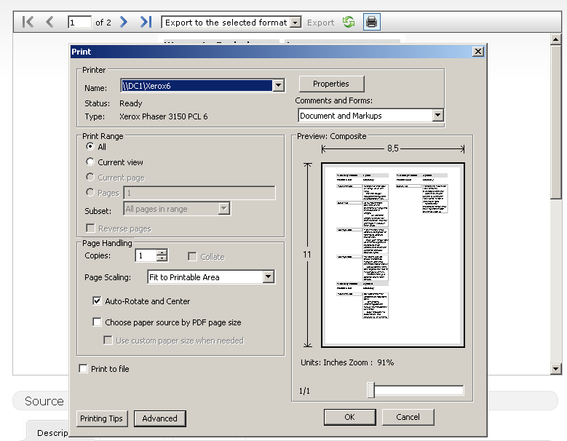Click the print preview thumbnail
Viewport: 567px width, 441px height.
coord(393,255)
